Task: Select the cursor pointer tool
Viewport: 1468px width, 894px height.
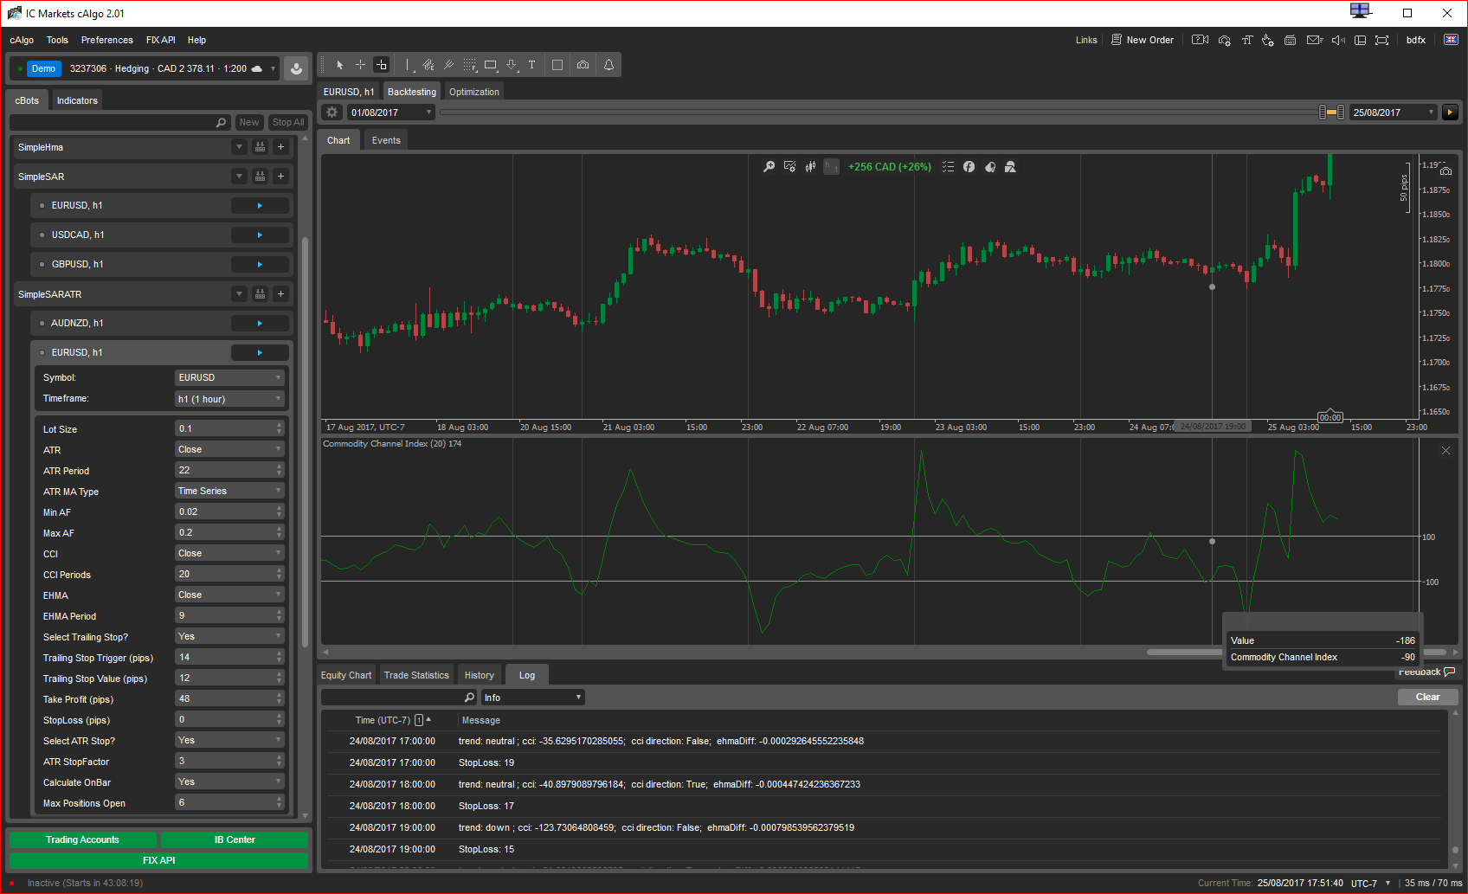Action: point(339,65)
